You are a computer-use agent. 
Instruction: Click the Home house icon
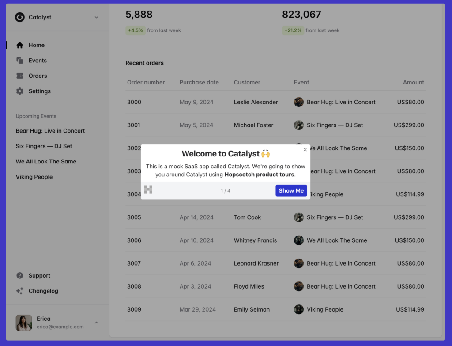point(19,45)
